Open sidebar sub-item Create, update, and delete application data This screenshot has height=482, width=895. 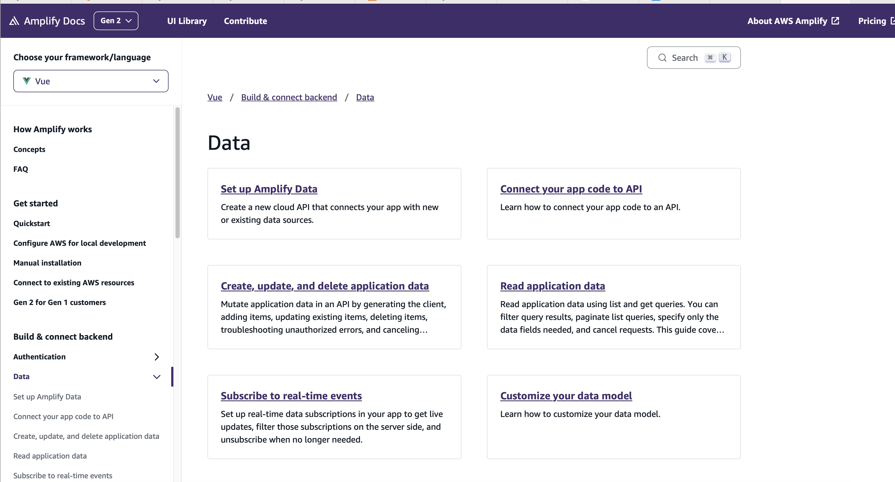(x=86, y=436)
